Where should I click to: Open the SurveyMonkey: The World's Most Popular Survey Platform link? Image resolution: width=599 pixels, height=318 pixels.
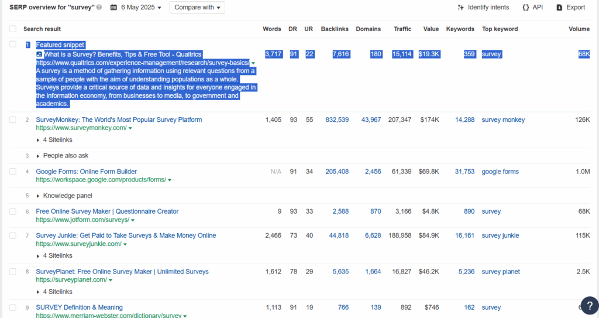[x=119, y=120]
